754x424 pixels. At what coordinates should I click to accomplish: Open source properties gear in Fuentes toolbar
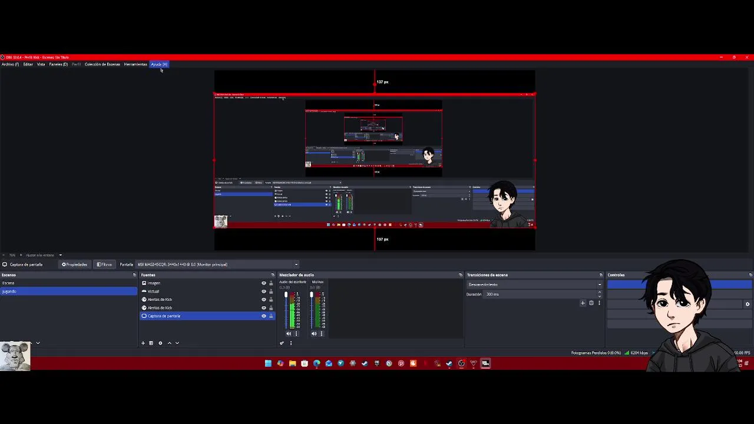[x=160, y=343]
